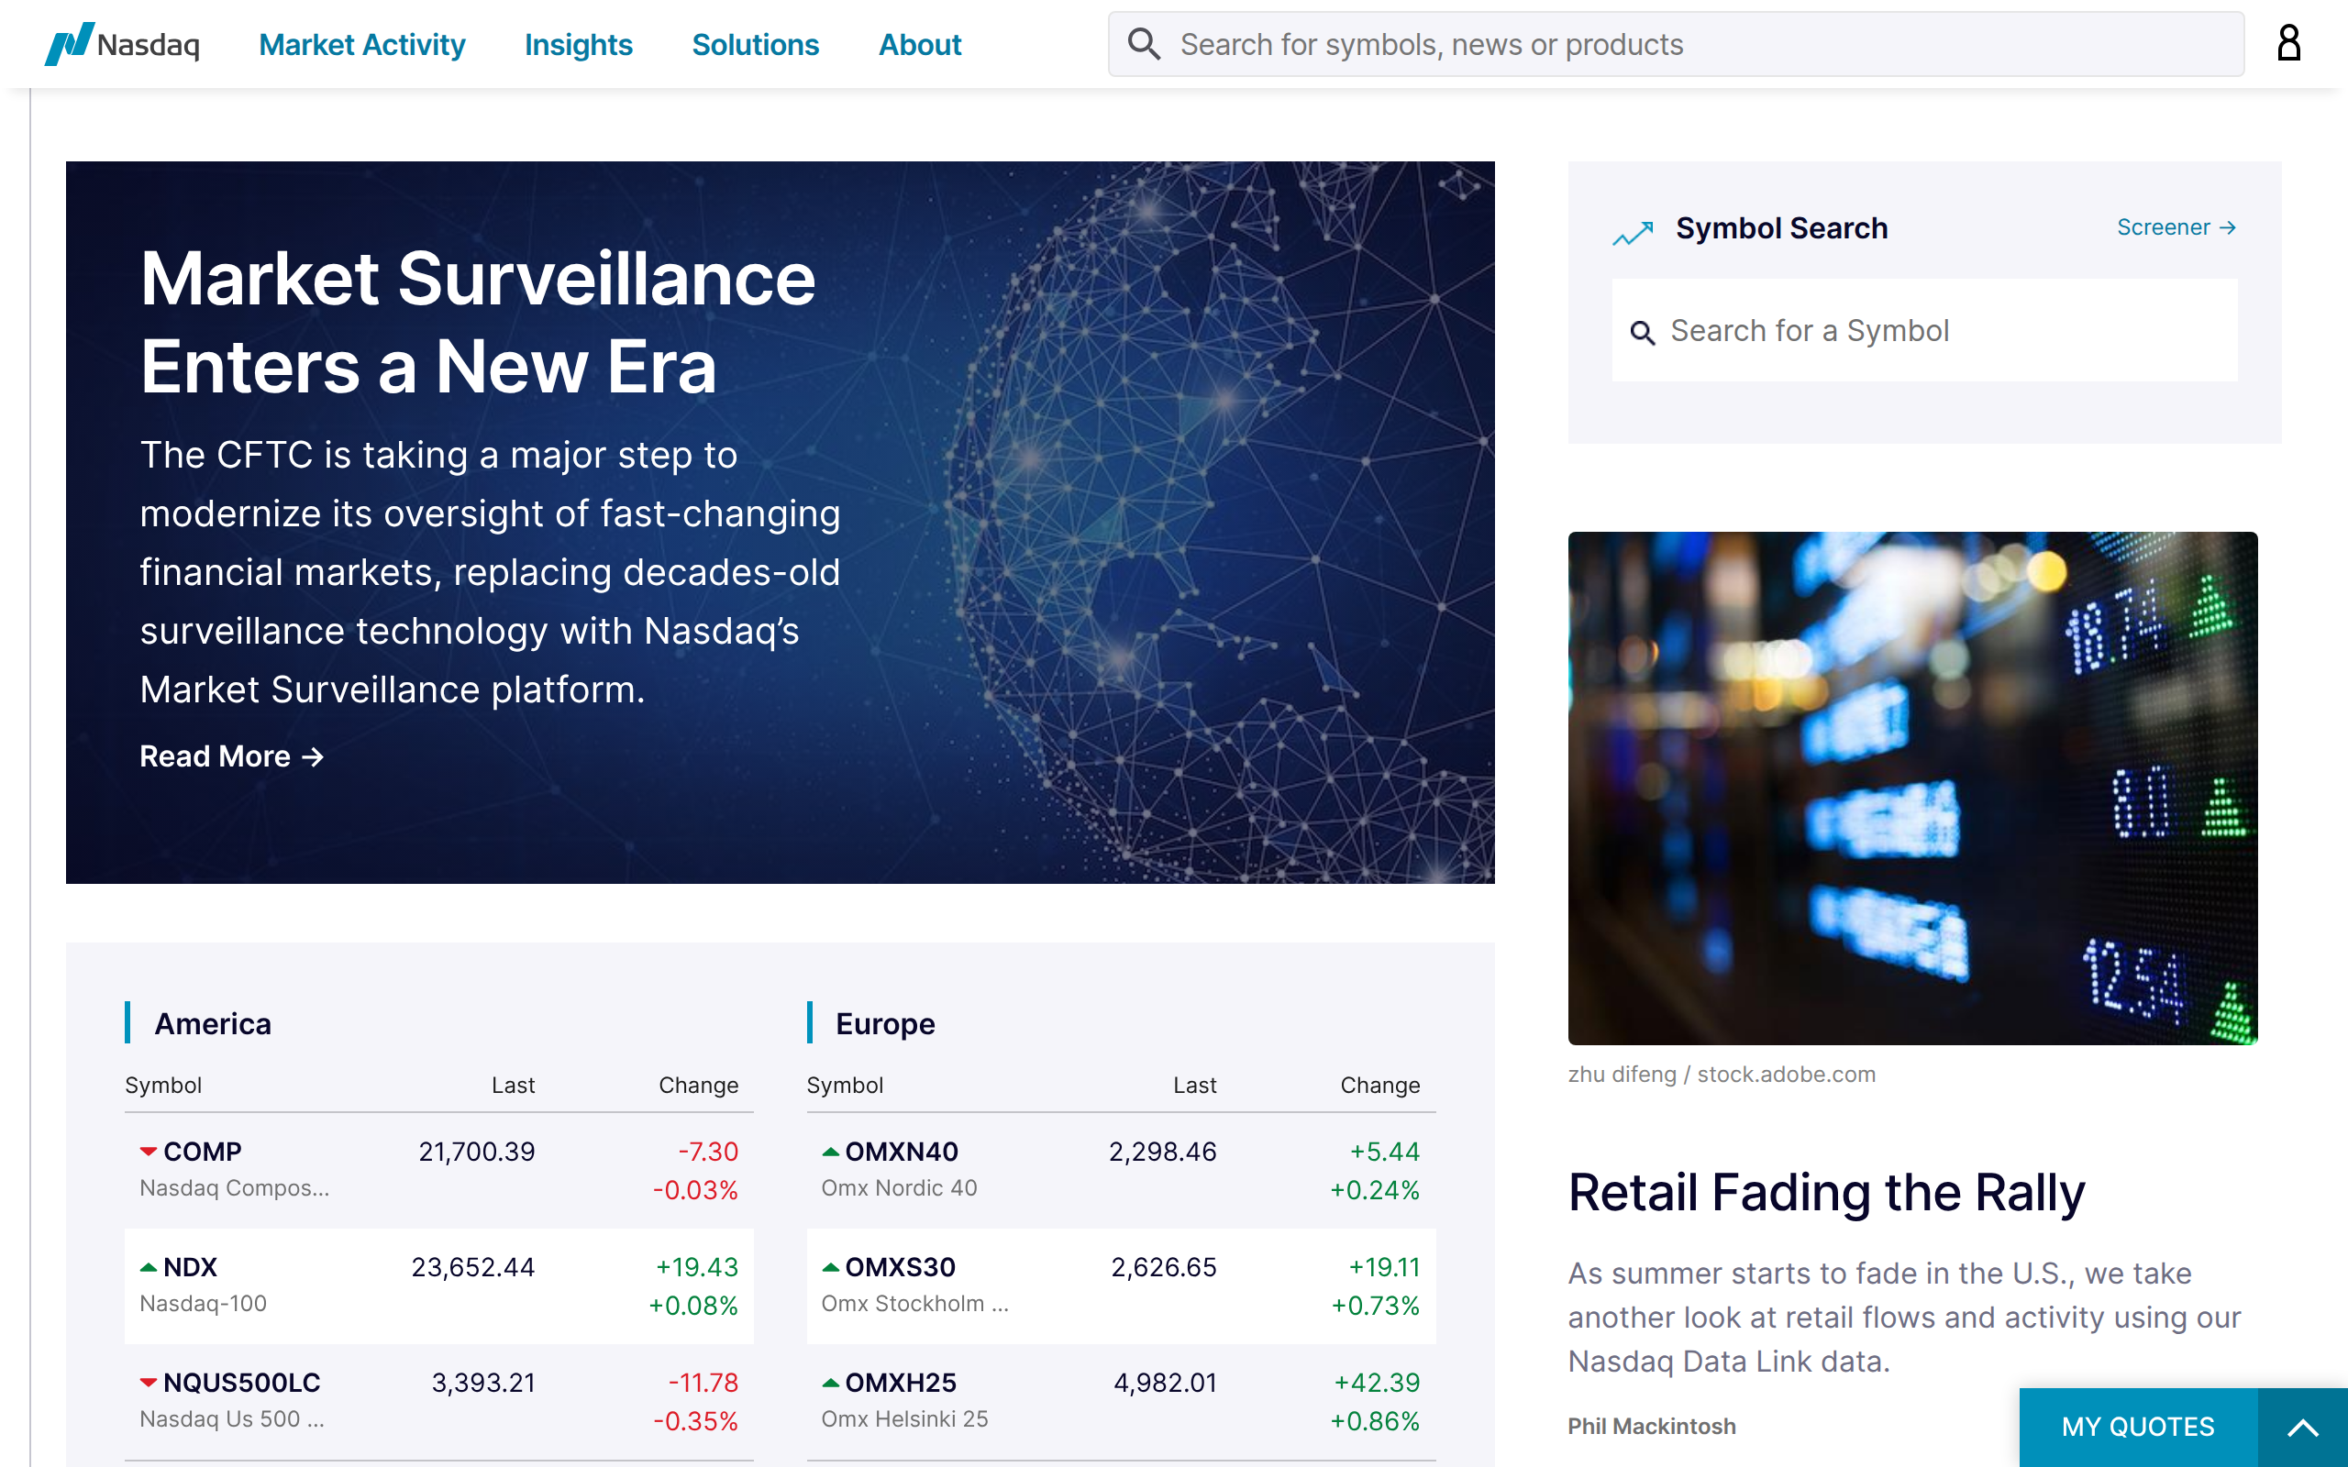Click the Symbol Search magnifier icon
This screenshot has height=1467, width=2348.
coord(1642,333)
